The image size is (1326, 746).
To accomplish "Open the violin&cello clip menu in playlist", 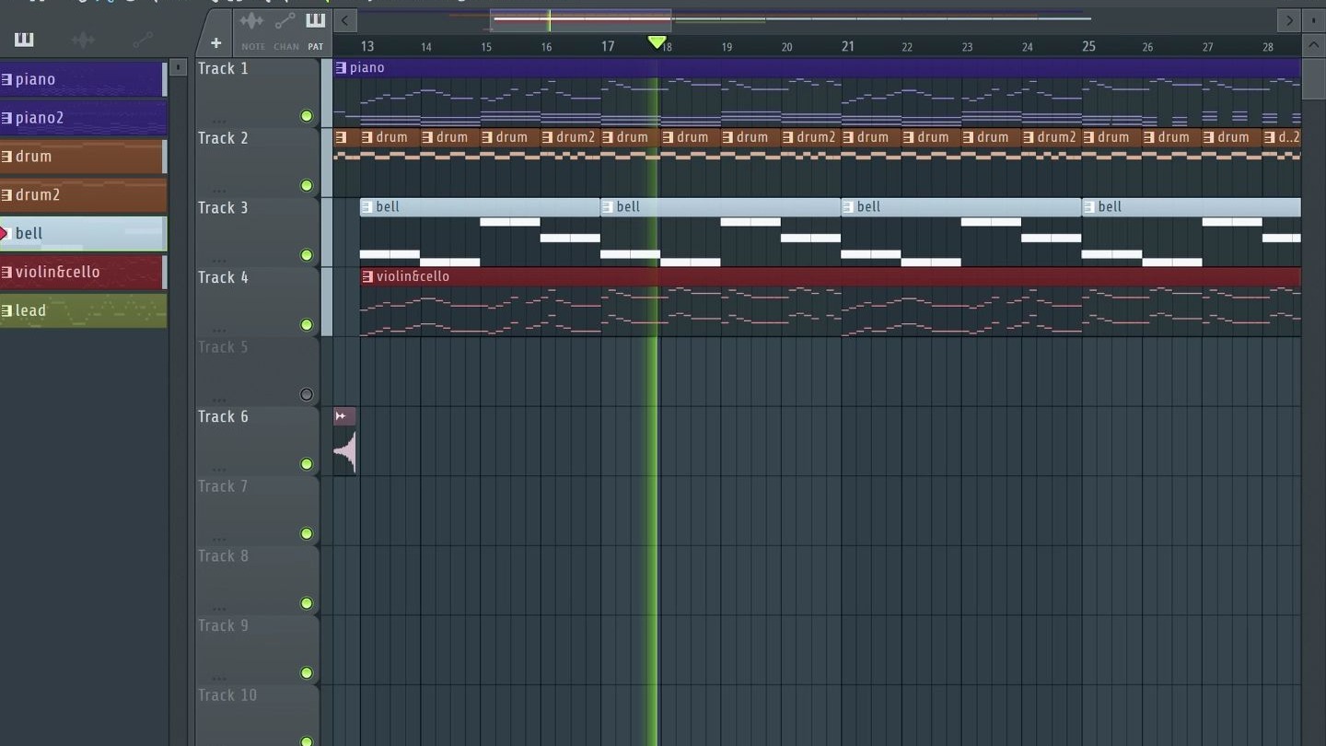I will 367,276.
